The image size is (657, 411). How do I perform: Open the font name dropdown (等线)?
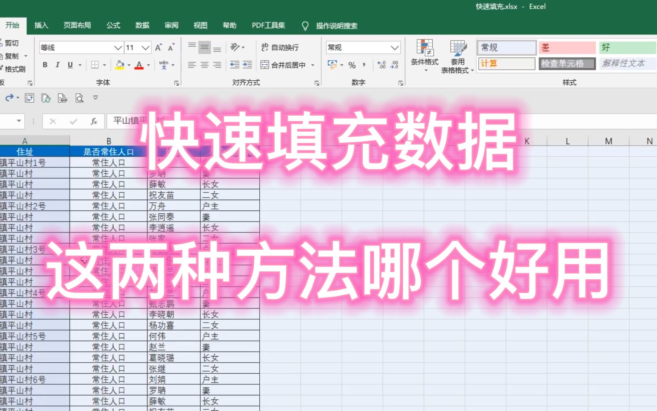pyautogui.click(x=80, y=47)
